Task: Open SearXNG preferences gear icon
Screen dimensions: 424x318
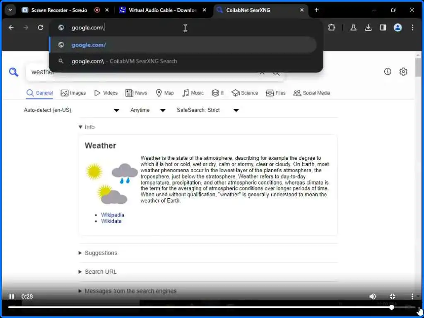Action: [403, 71]
